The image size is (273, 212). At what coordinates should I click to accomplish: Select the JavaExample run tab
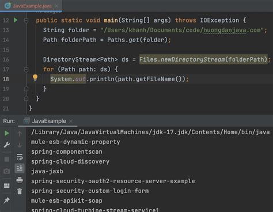pyautogui.click(x=48, y=121)
